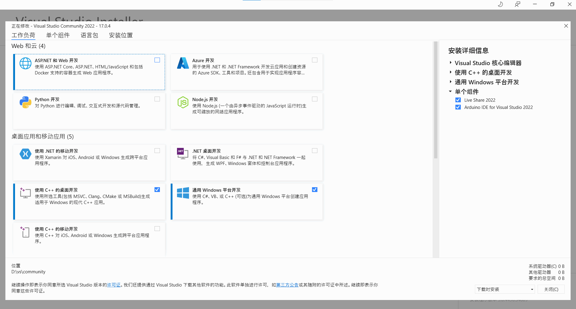
Task: Check the .NET 桌面开发 workload checkbox
Action: coord(315,151)
